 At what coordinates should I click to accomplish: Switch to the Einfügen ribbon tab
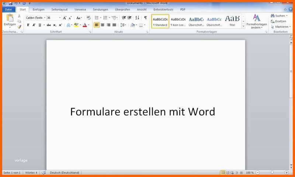(38, 10)
